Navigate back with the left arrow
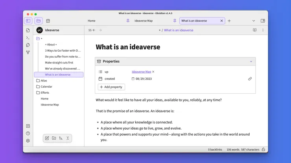 coord(94,30)
